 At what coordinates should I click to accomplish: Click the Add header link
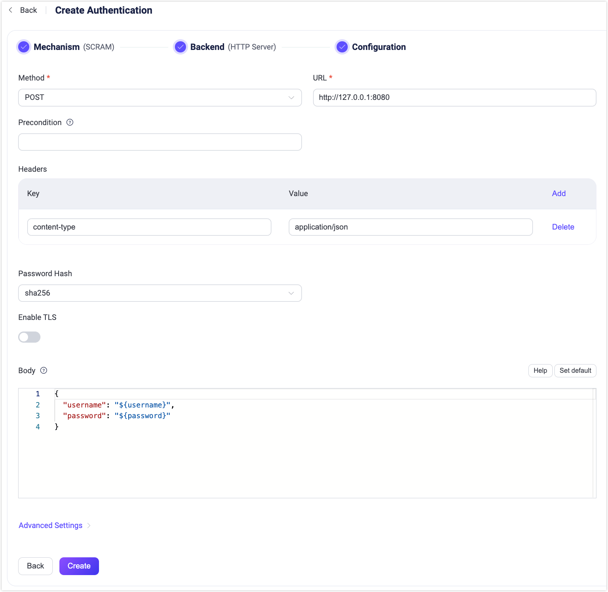coord(559,194)
